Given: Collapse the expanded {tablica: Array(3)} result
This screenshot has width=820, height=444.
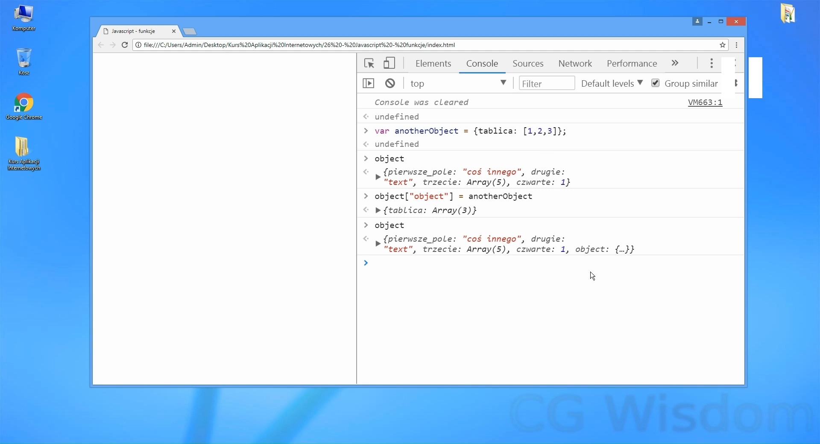Looking at the screenshot, I should [x=378, y=211].
